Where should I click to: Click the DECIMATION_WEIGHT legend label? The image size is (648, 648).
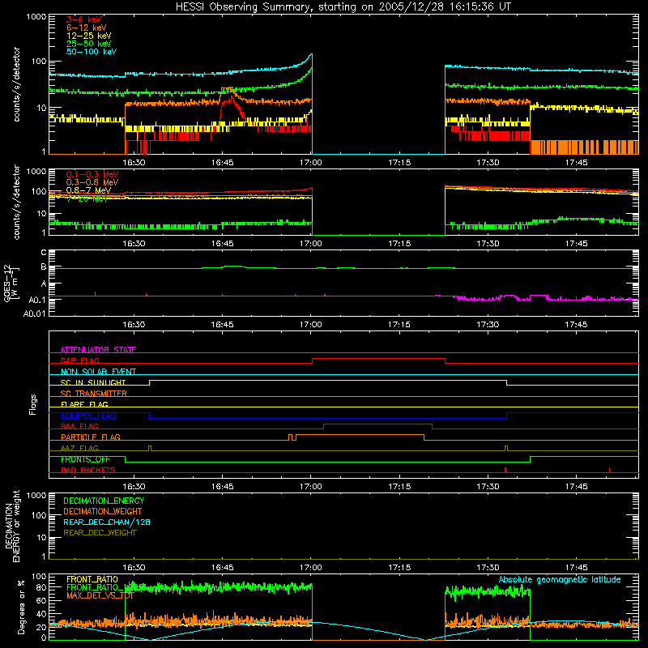pyautogui.click(x=103, y=511)
